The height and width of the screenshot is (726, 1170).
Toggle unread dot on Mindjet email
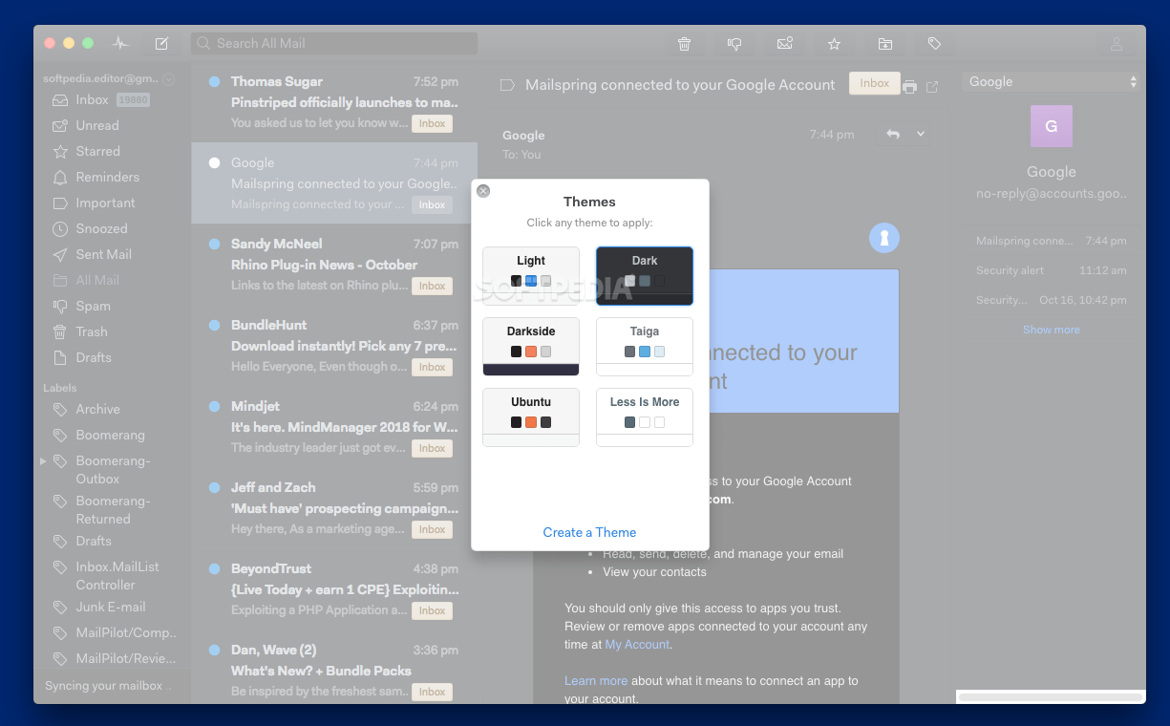pyautogui.click(x=214, y=407)
